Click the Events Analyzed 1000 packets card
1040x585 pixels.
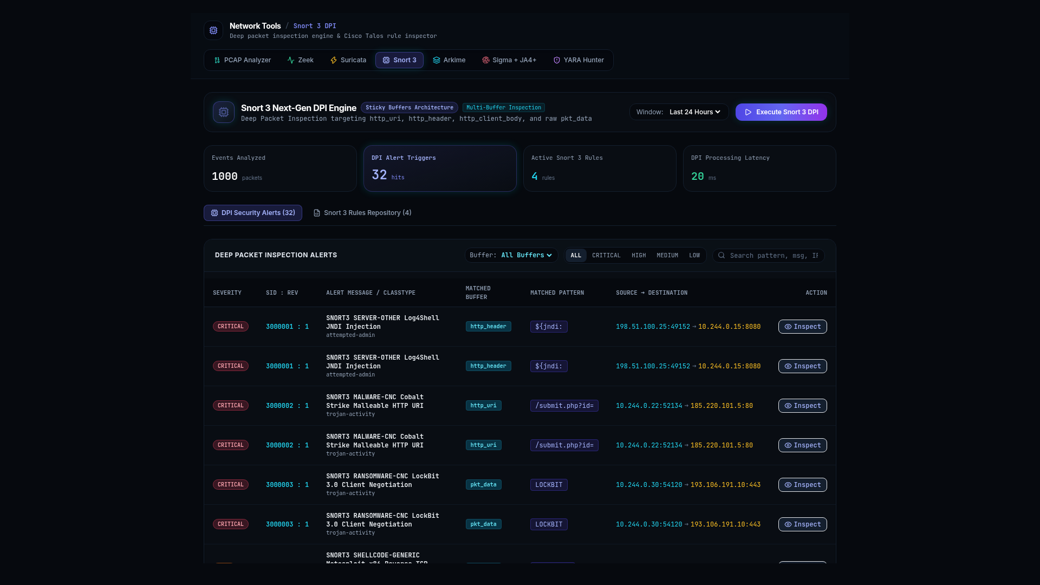pyautogui.click(x=280, y=168)
